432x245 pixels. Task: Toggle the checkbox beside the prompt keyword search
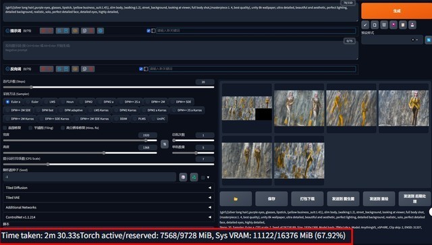148,30
